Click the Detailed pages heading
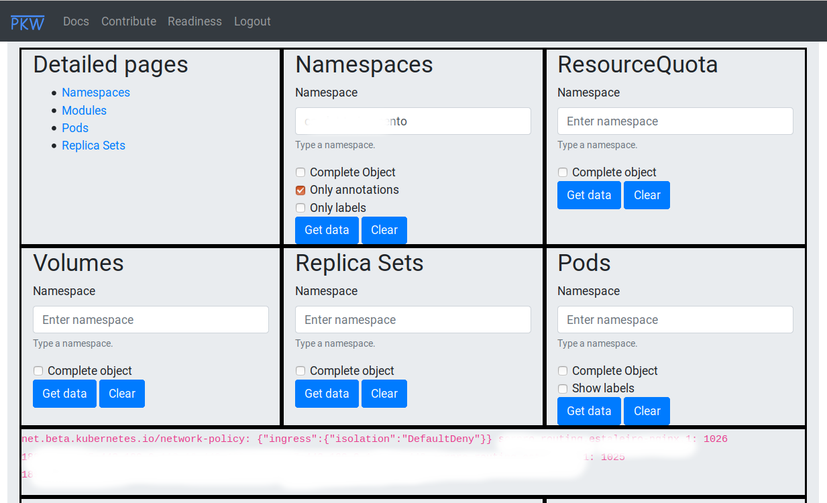The width and height of the screenshot is (827, 503). pyautogui.click(x=111, y=64)
